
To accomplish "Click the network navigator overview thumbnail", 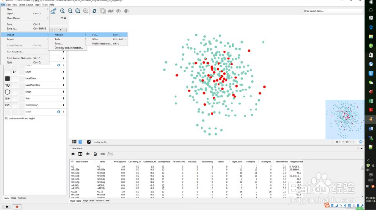I will point(345,119).
